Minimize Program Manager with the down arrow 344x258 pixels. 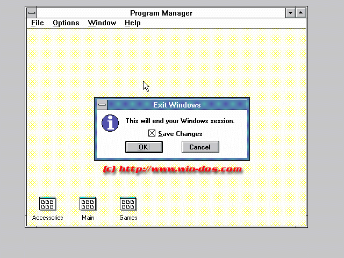tap(291, 13)
